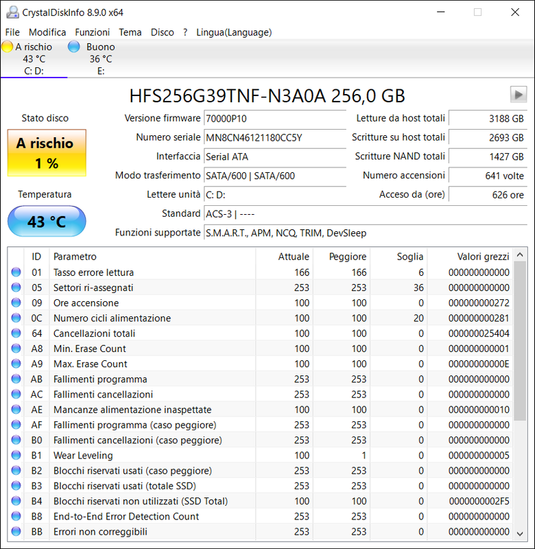
Task: Open the Tema menu
Action: pyautogui.click(x=130, y=32)
